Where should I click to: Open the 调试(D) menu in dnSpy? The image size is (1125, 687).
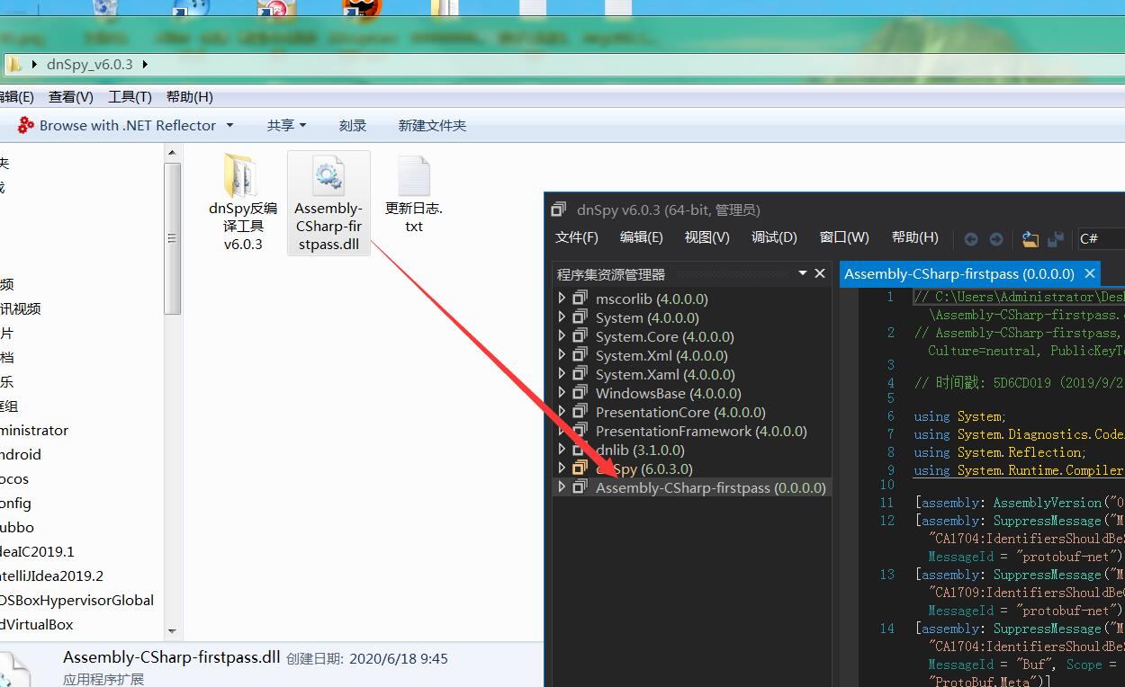click(774, 237)
